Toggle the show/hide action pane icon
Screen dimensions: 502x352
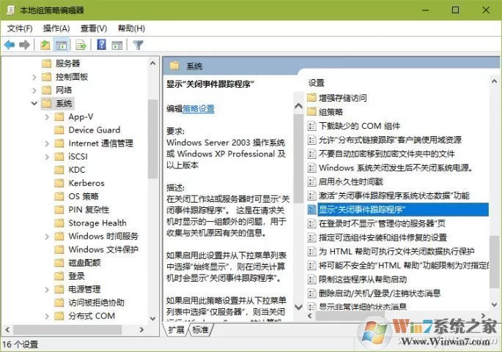(x=117, y=45)
